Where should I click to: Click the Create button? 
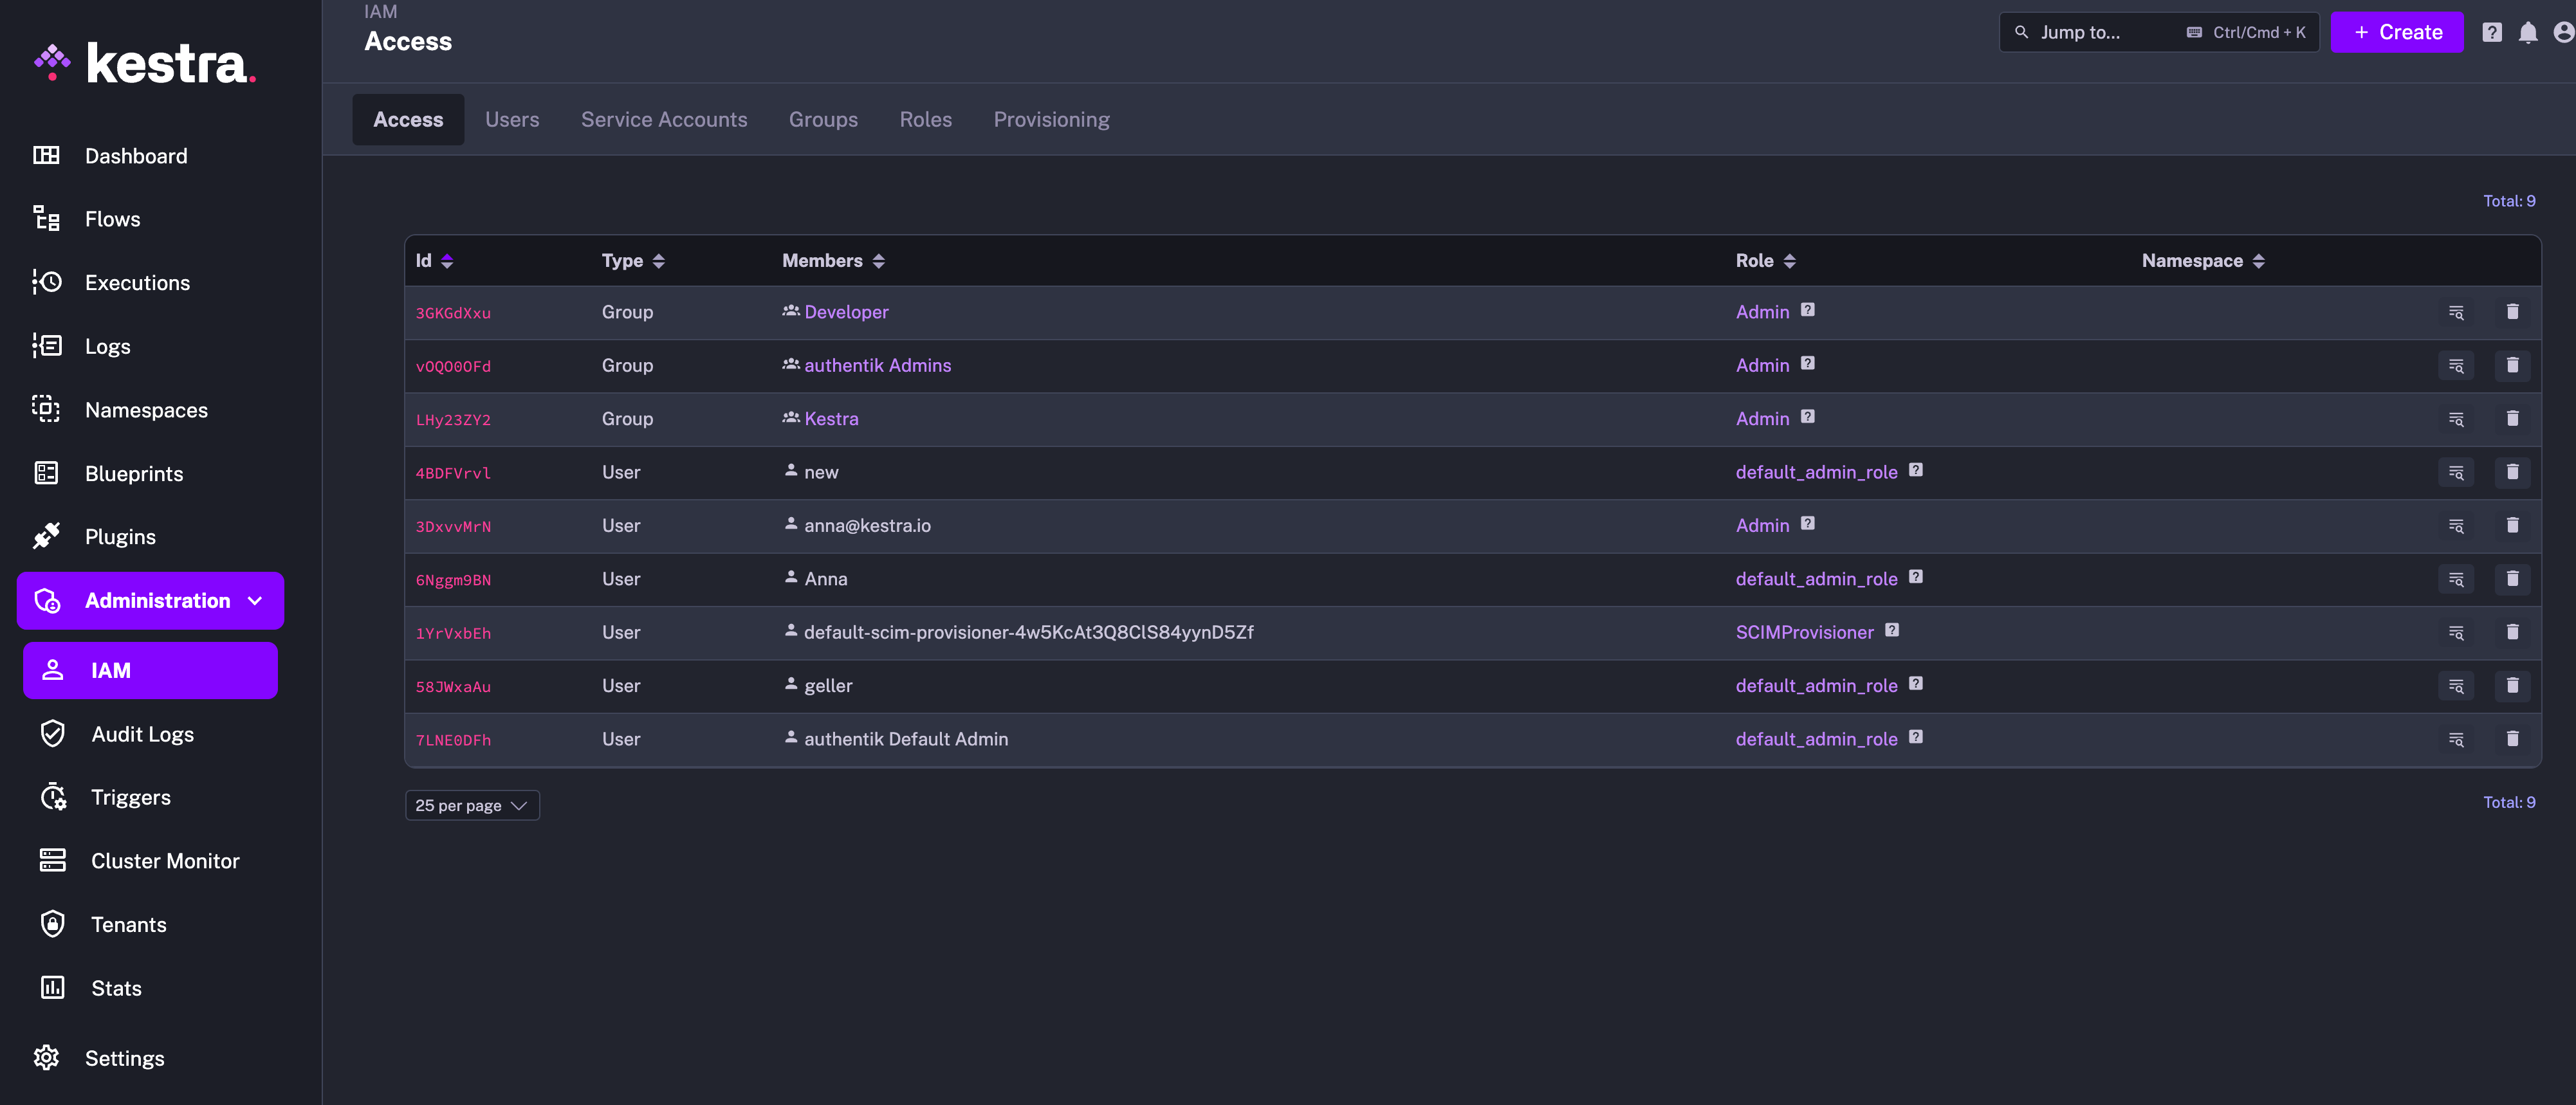pos(2396,32)
